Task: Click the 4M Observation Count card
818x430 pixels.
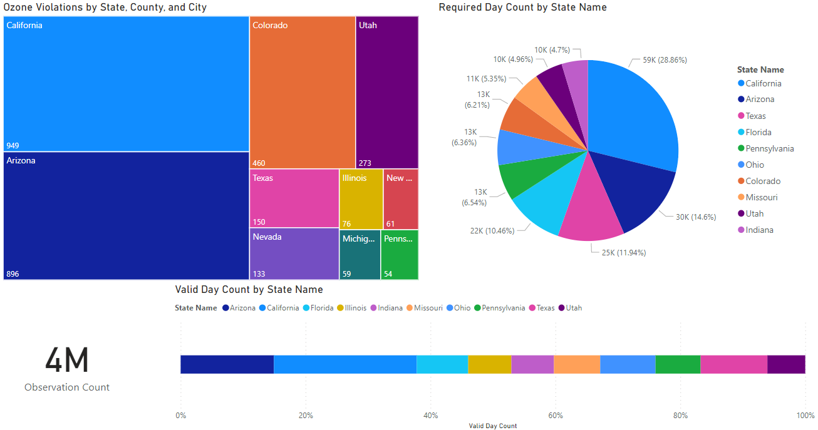Action: [67, 369]
